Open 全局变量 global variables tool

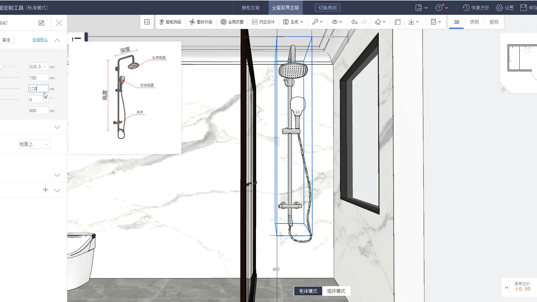point(232,22)
